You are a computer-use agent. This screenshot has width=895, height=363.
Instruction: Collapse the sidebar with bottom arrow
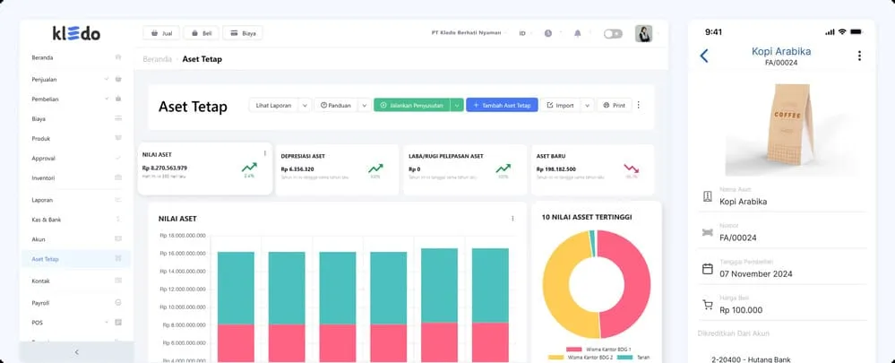(x=77, y=352)
